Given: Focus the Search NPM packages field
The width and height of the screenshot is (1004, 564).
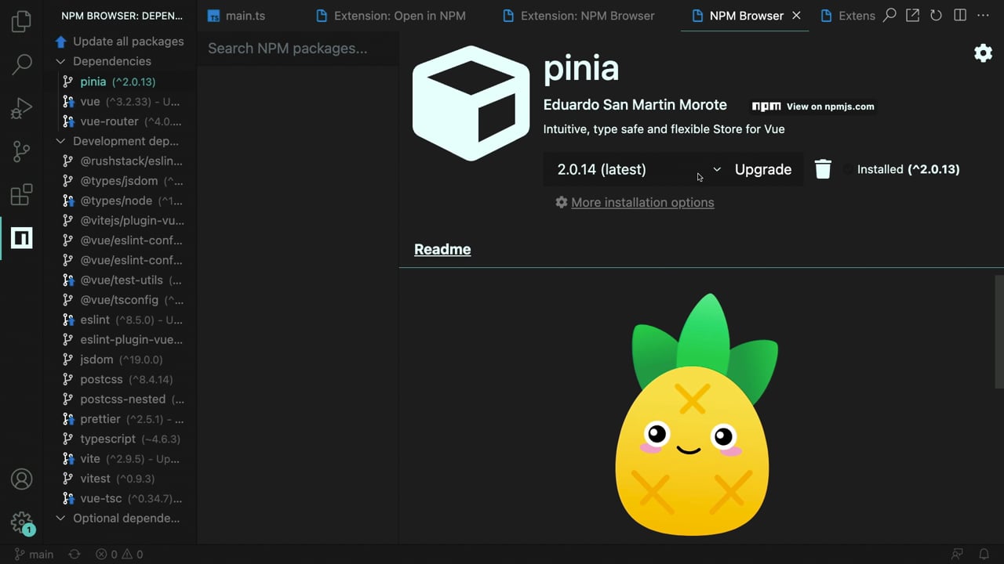Looking at the screenshot, I should coord(298,49).
